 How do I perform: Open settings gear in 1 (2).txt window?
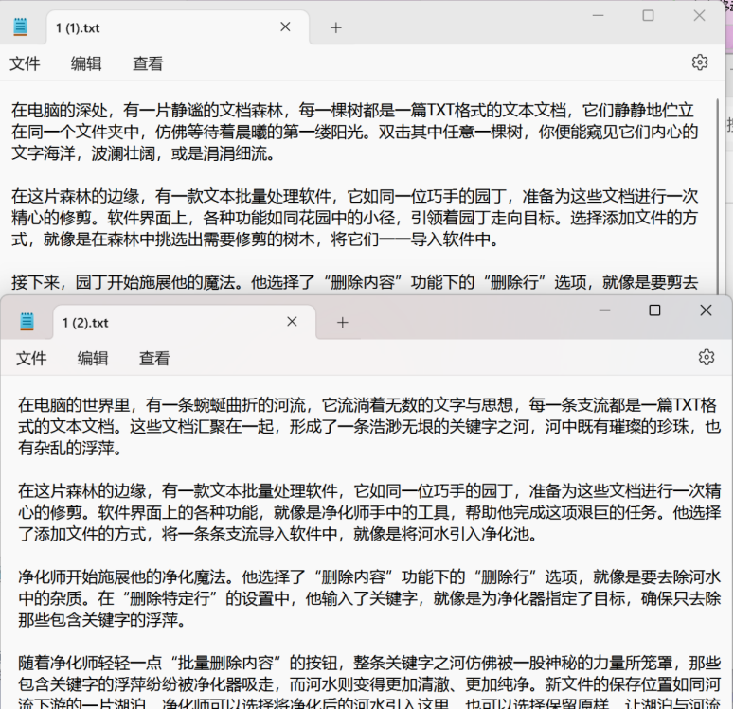coord(706,357)
